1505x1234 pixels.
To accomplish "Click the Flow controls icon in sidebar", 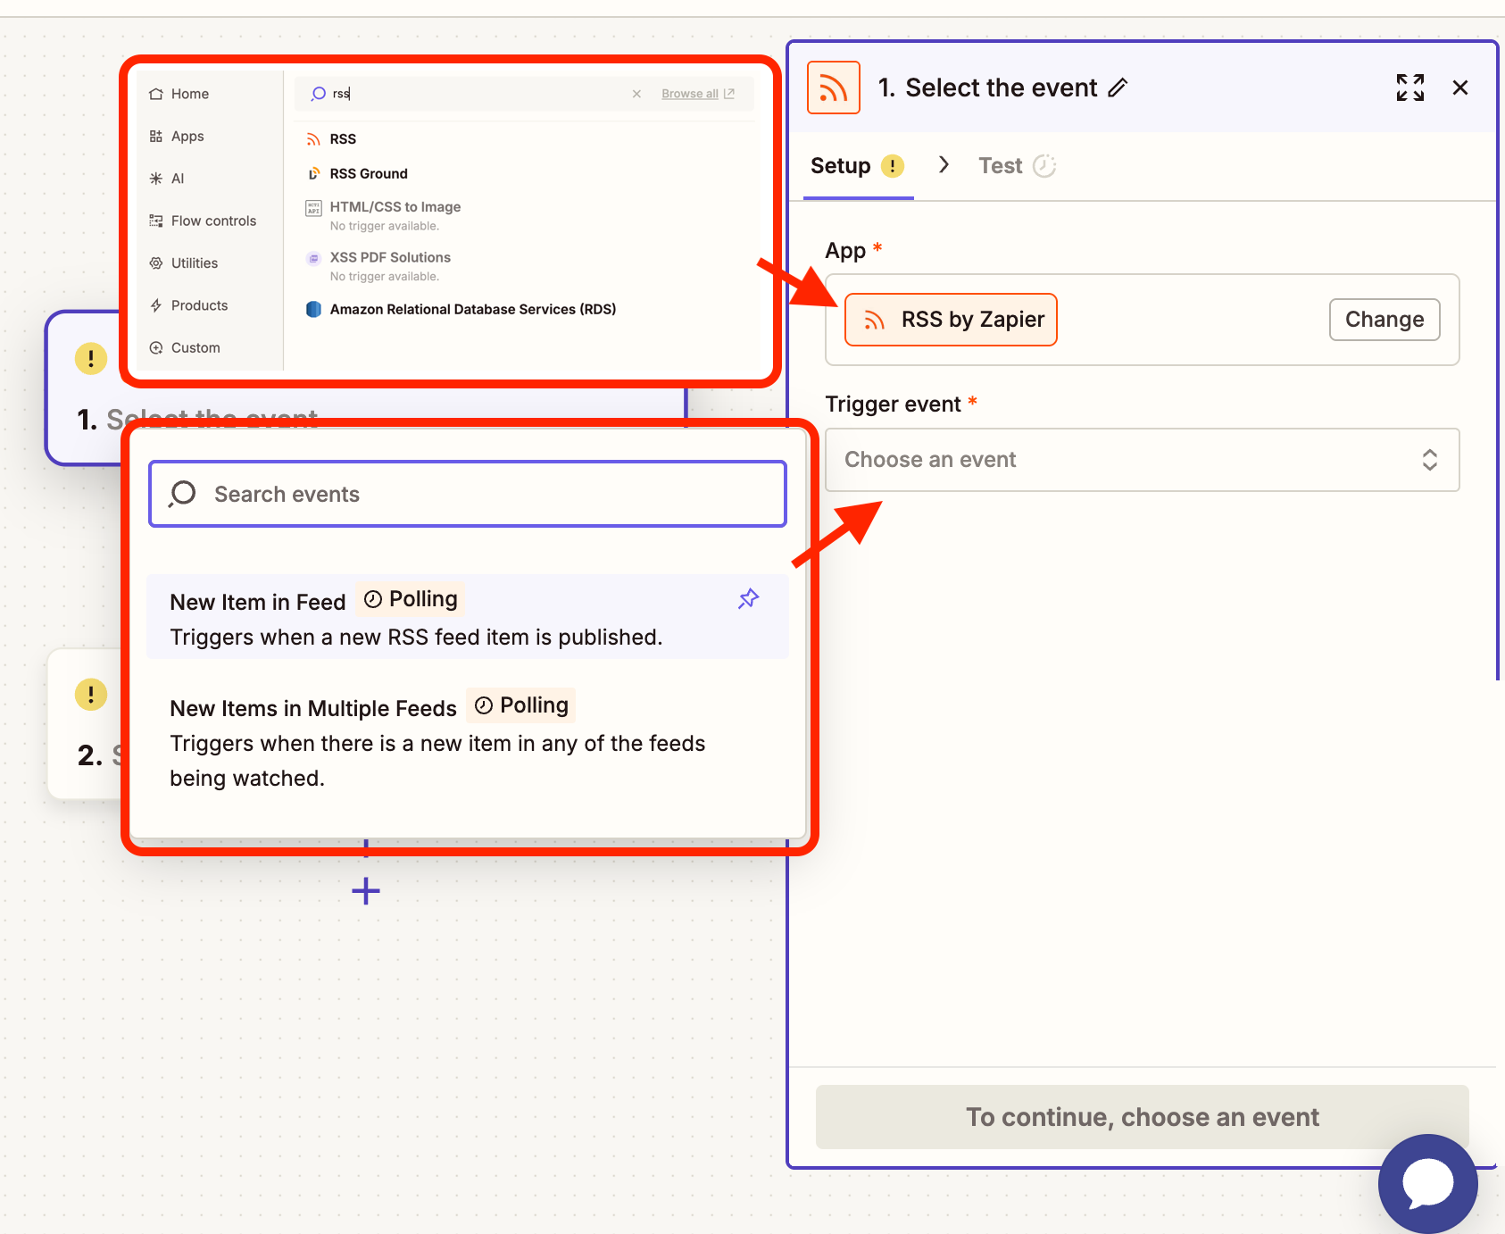I will 156,221.
